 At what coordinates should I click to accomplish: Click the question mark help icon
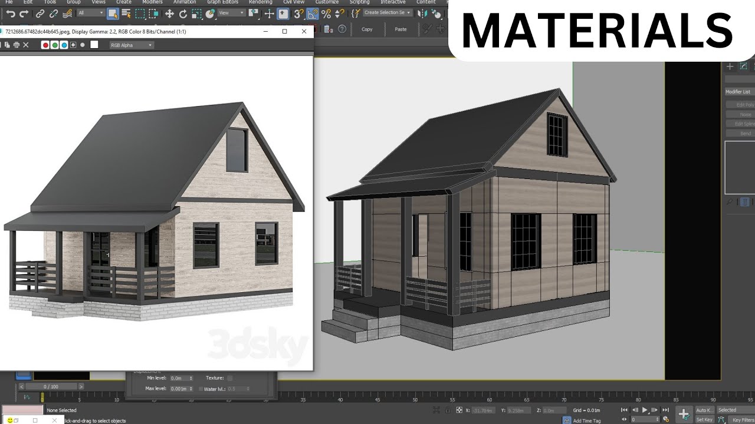click(342, 29)
